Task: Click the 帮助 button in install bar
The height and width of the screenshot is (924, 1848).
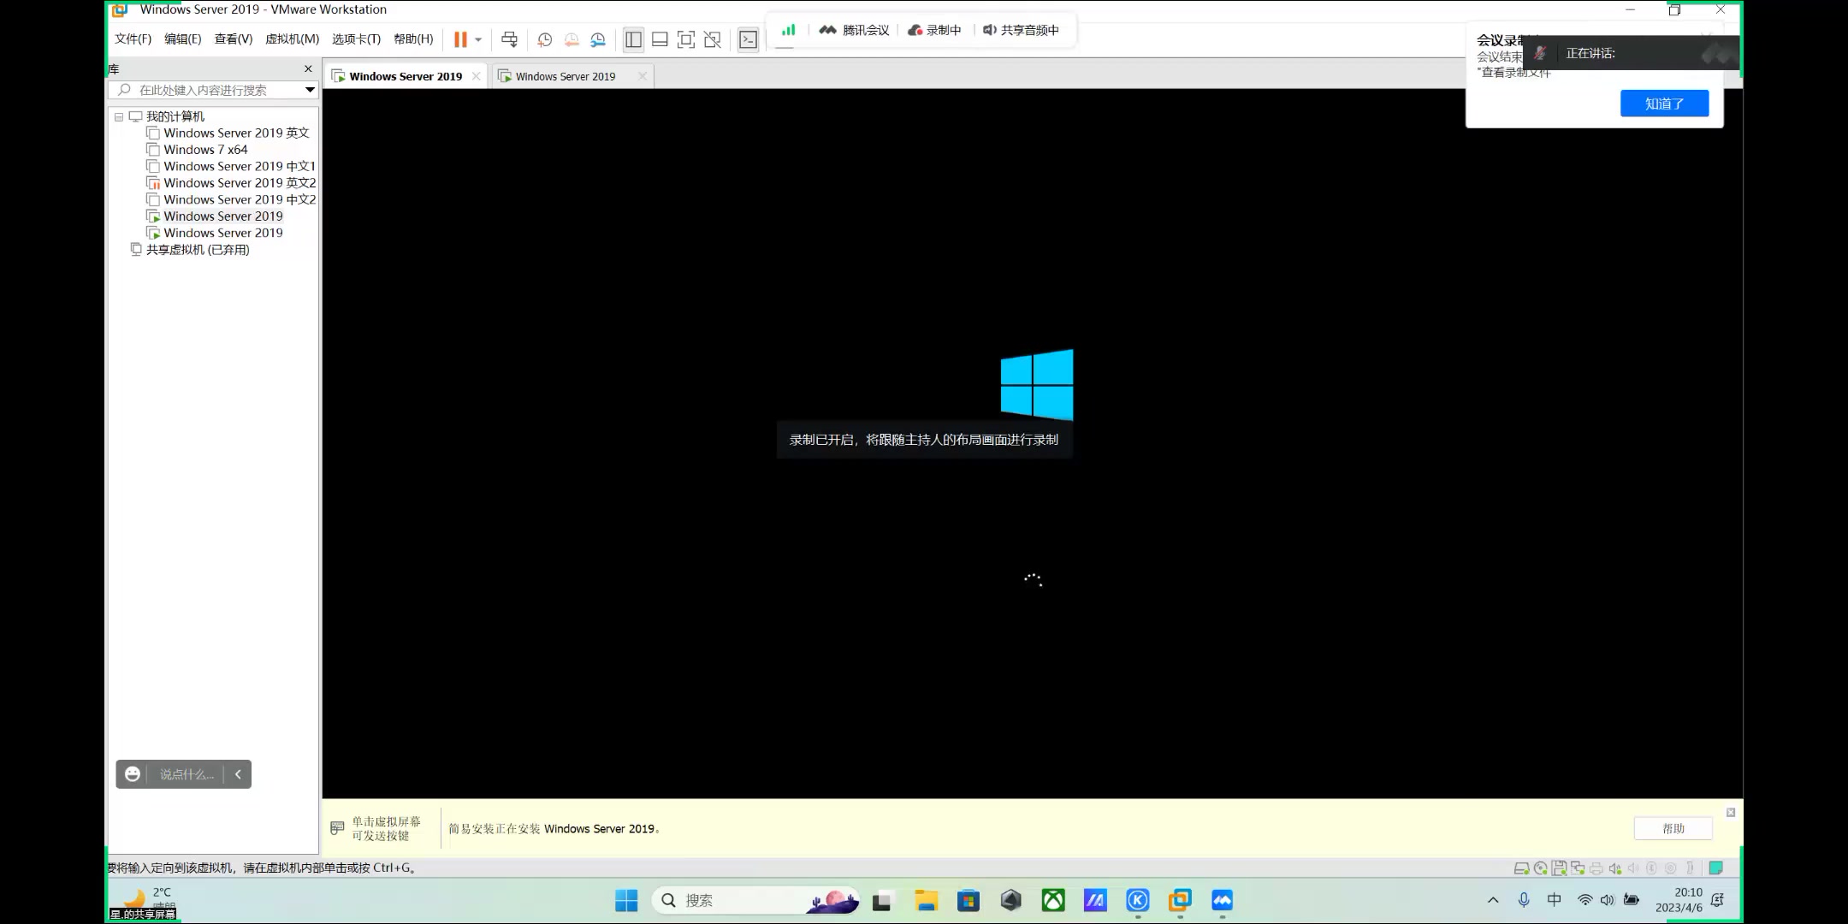Action: tap(1673, 828)
